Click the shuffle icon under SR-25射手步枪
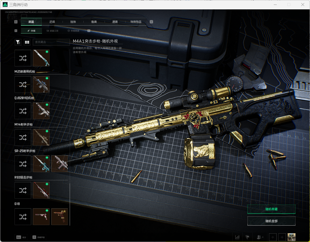Image resolution: width=310 pixels, height=242 pixels. point(23,164)
